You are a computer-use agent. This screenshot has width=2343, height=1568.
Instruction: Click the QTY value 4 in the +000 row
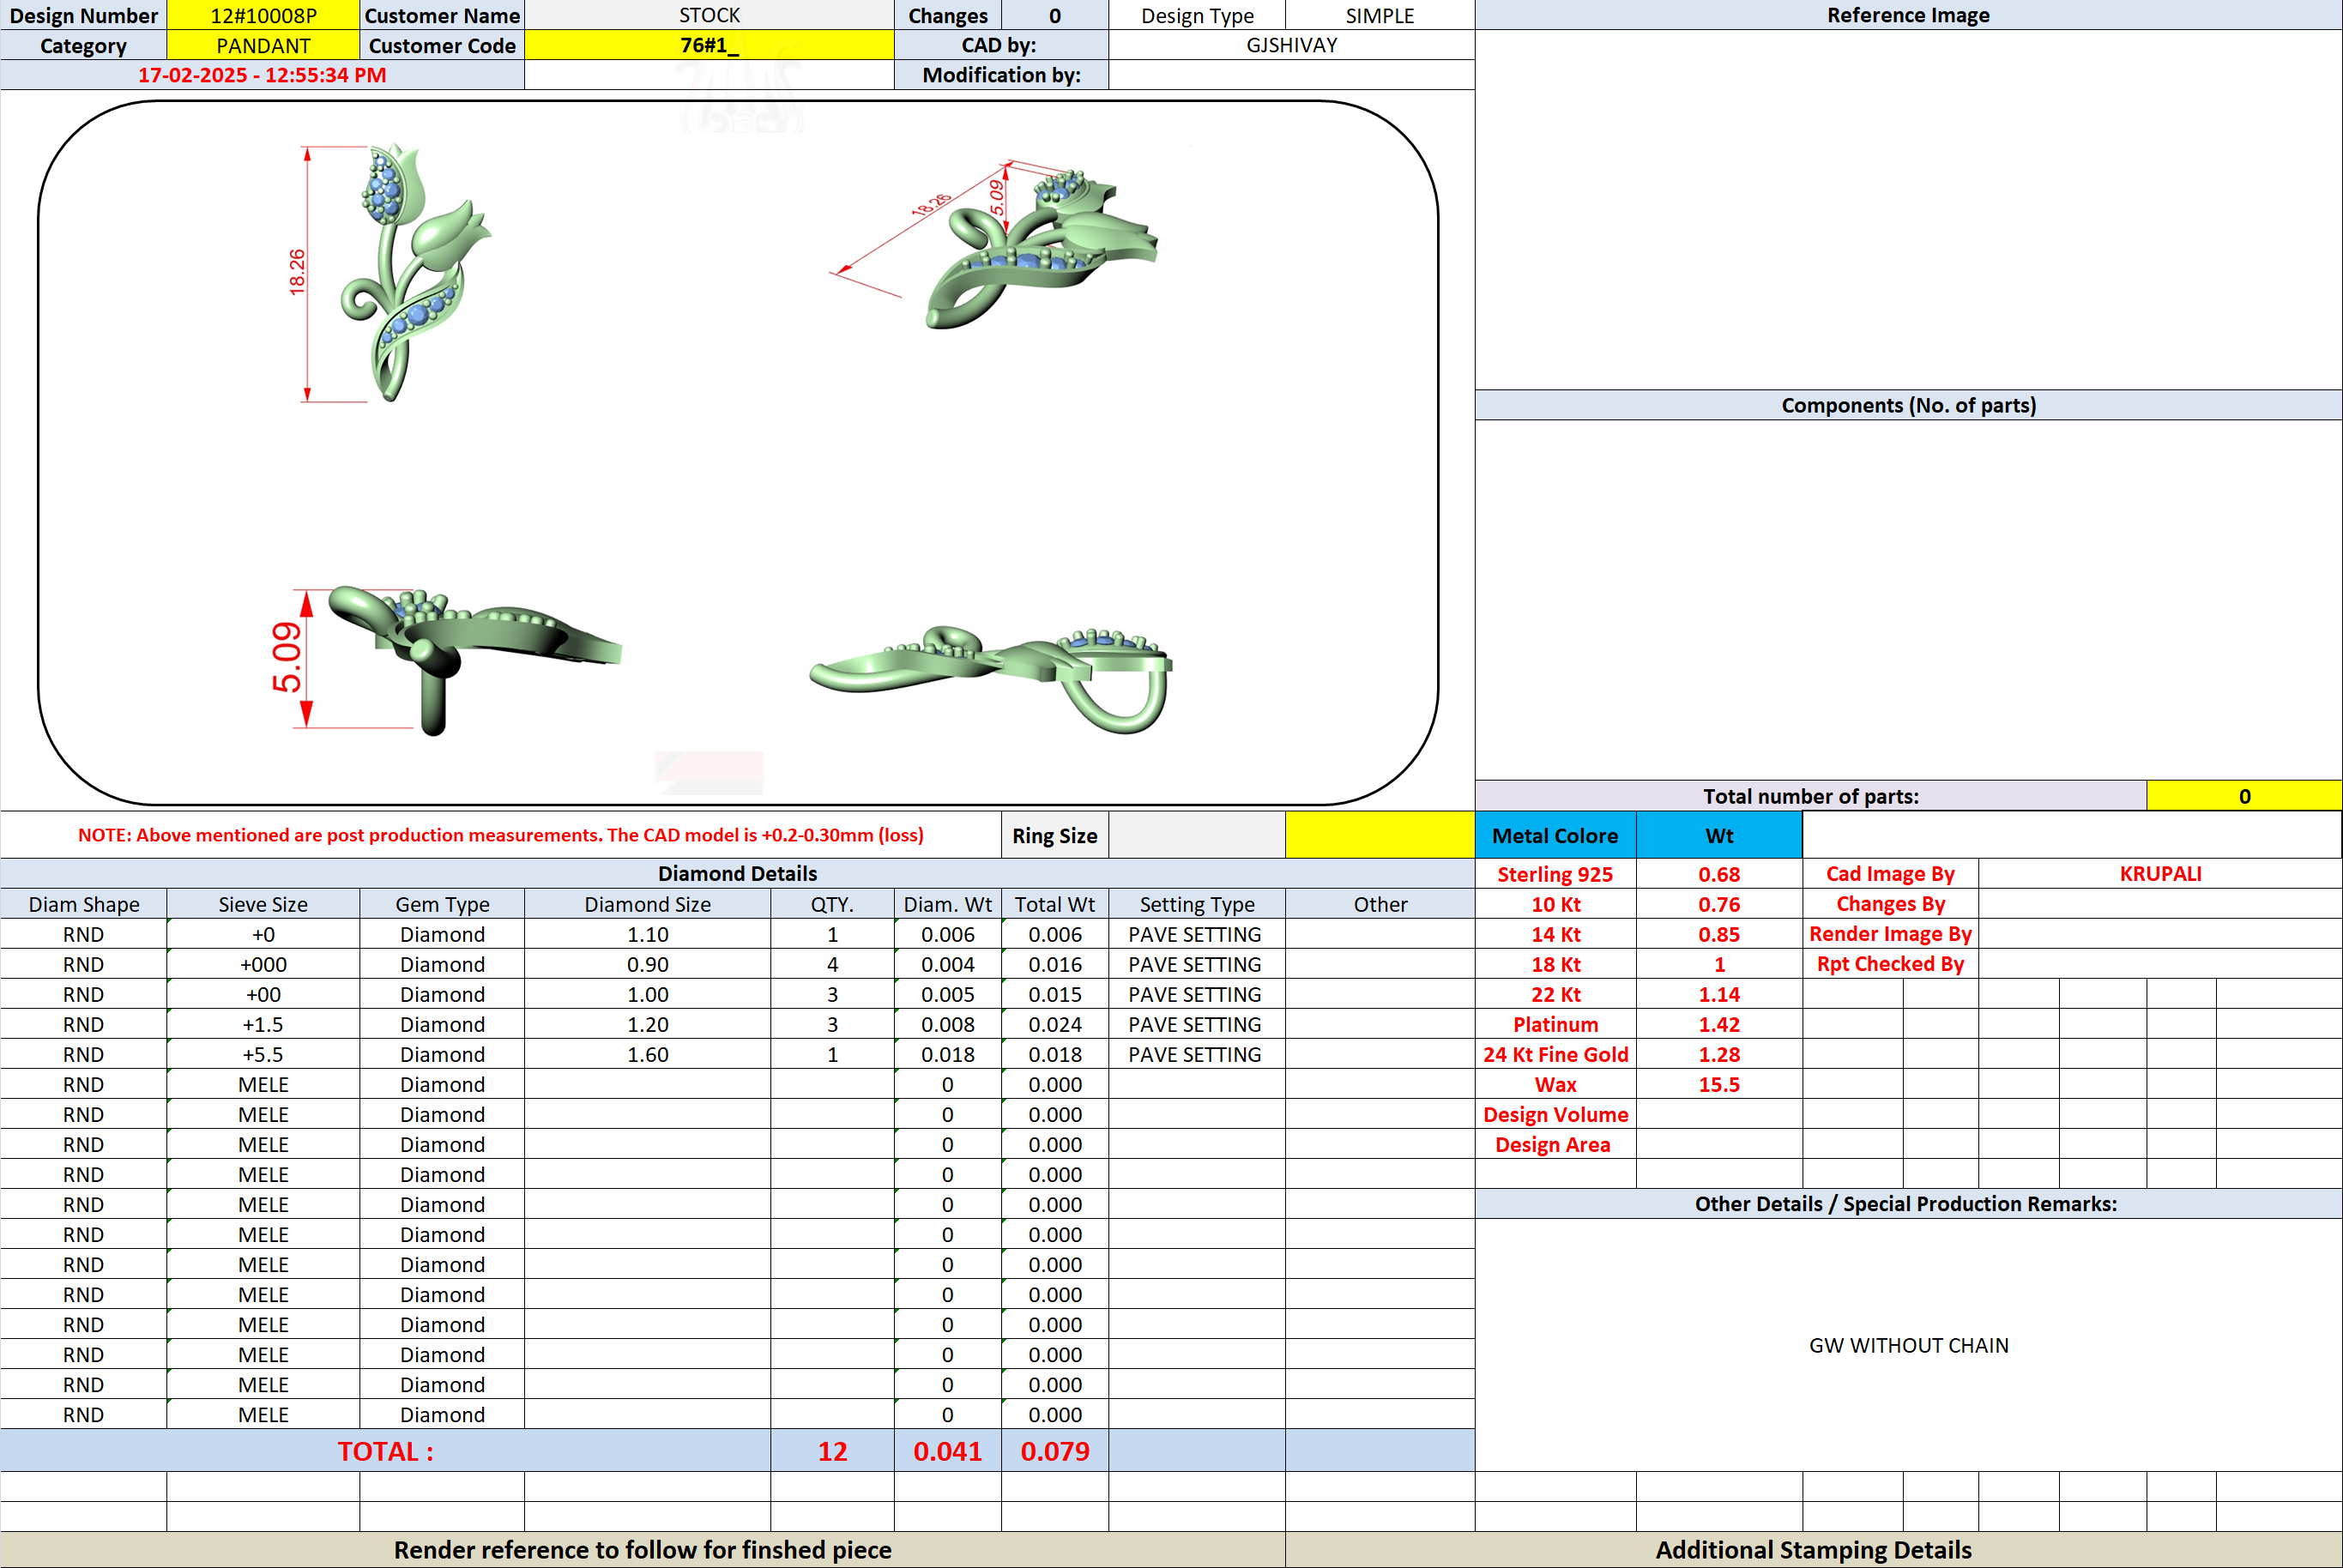(832, 964)
